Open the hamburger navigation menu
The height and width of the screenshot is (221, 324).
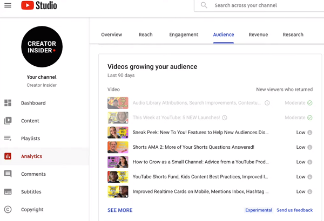pyautogui.click(x=8, y=5)
